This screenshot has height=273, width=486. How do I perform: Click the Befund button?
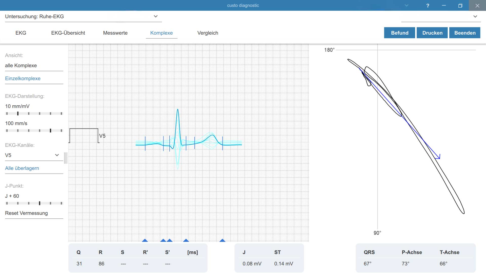tap(399, 33)
